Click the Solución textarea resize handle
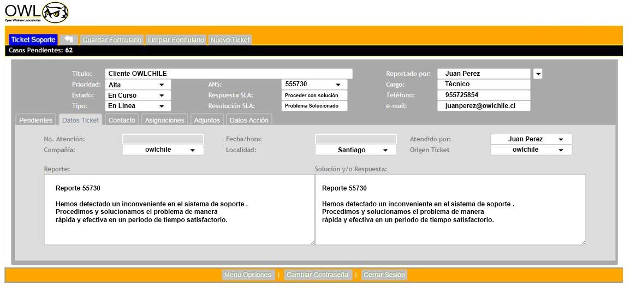Image resolution: width=630 pixels, height=298 pixels. pyautogui.click(x=583, y=242)
